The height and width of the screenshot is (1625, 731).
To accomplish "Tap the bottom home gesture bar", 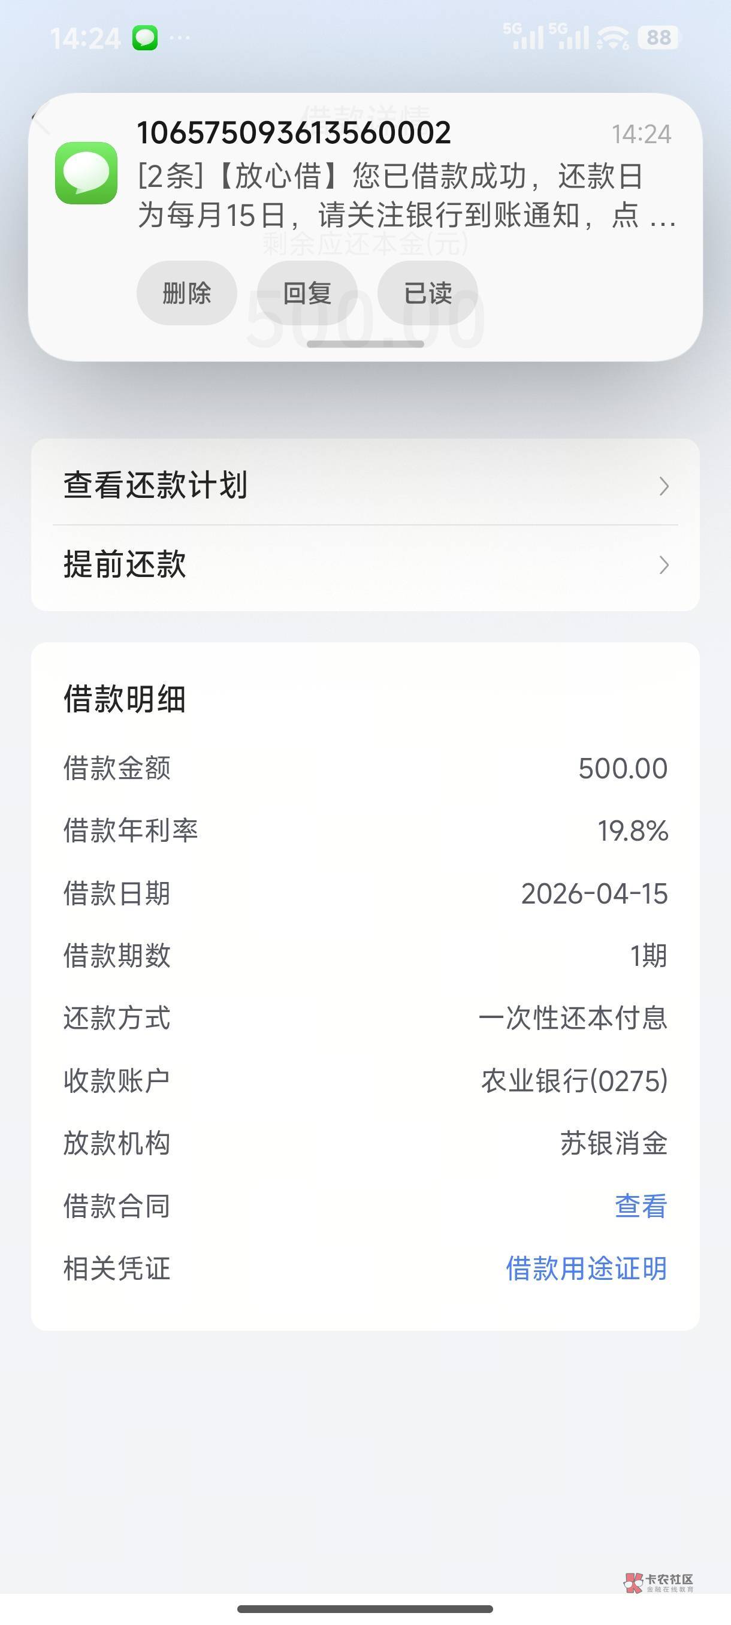I will pos(365,1609).
